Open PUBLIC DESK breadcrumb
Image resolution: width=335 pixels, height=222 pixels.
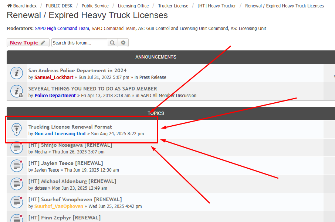click(x=59, y=6)
